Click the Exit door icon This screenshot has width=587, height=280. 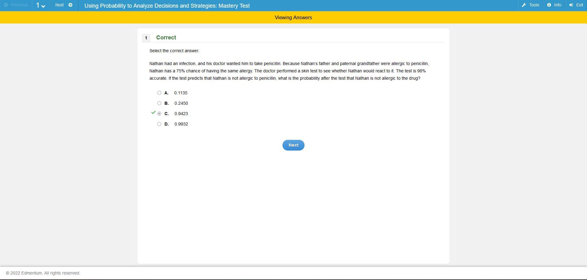point(571,5)
